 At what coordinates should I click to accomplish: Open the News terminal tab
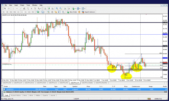click(x=25, y=95)
